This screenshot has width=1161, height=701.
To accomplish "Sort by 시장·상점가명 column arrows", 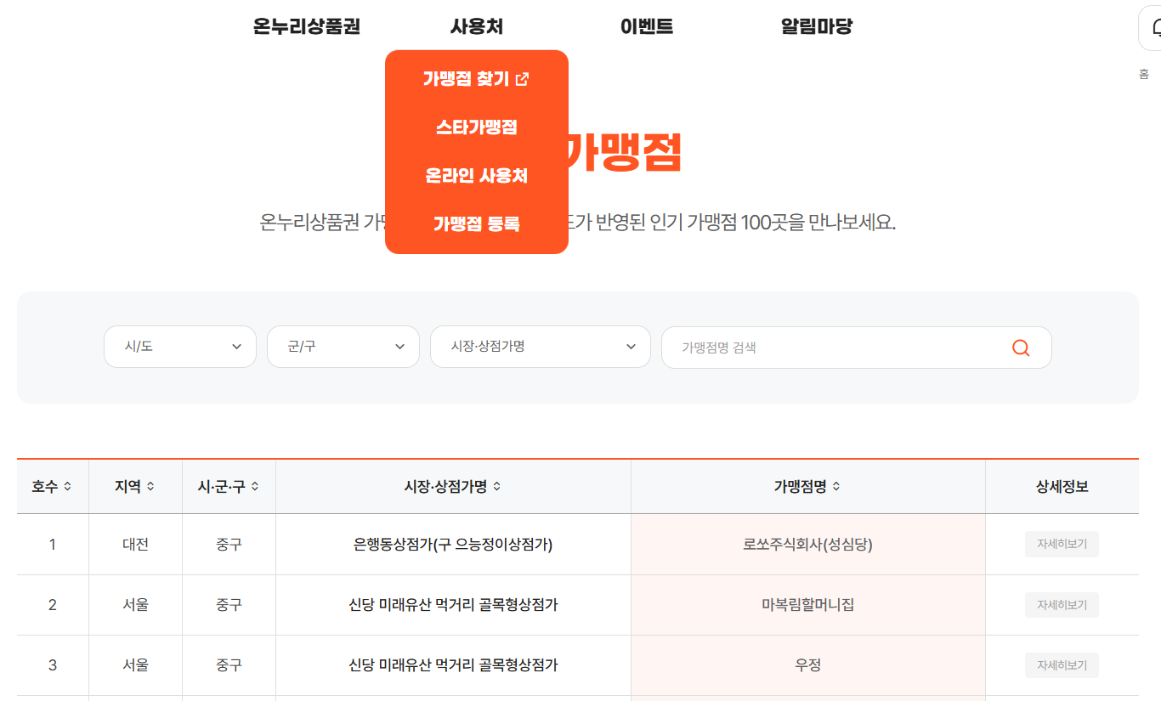I will click(497, 487).
